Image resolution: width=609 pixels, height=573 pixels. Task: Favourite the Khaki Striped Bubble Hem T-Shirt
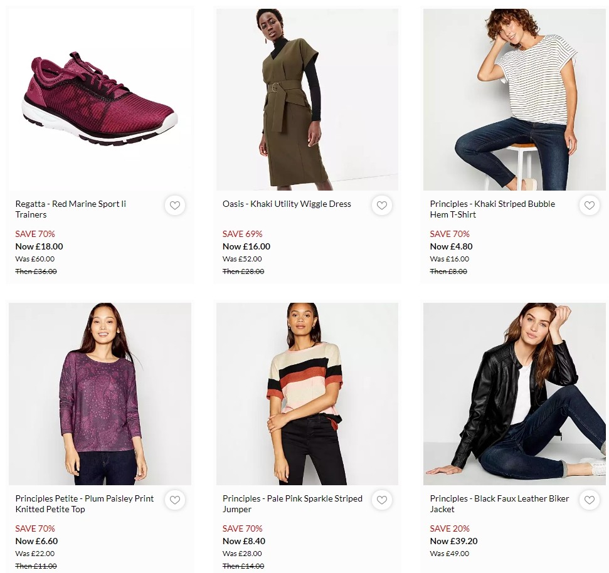click(x=589, y=205)
